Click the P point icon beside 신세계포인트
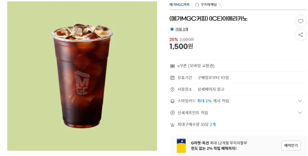This screenshot has height=156, width=308. point(172,113)
